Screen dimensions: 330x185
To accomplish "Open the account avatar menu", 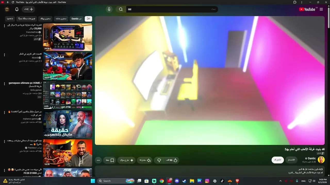I will point(7,9).
